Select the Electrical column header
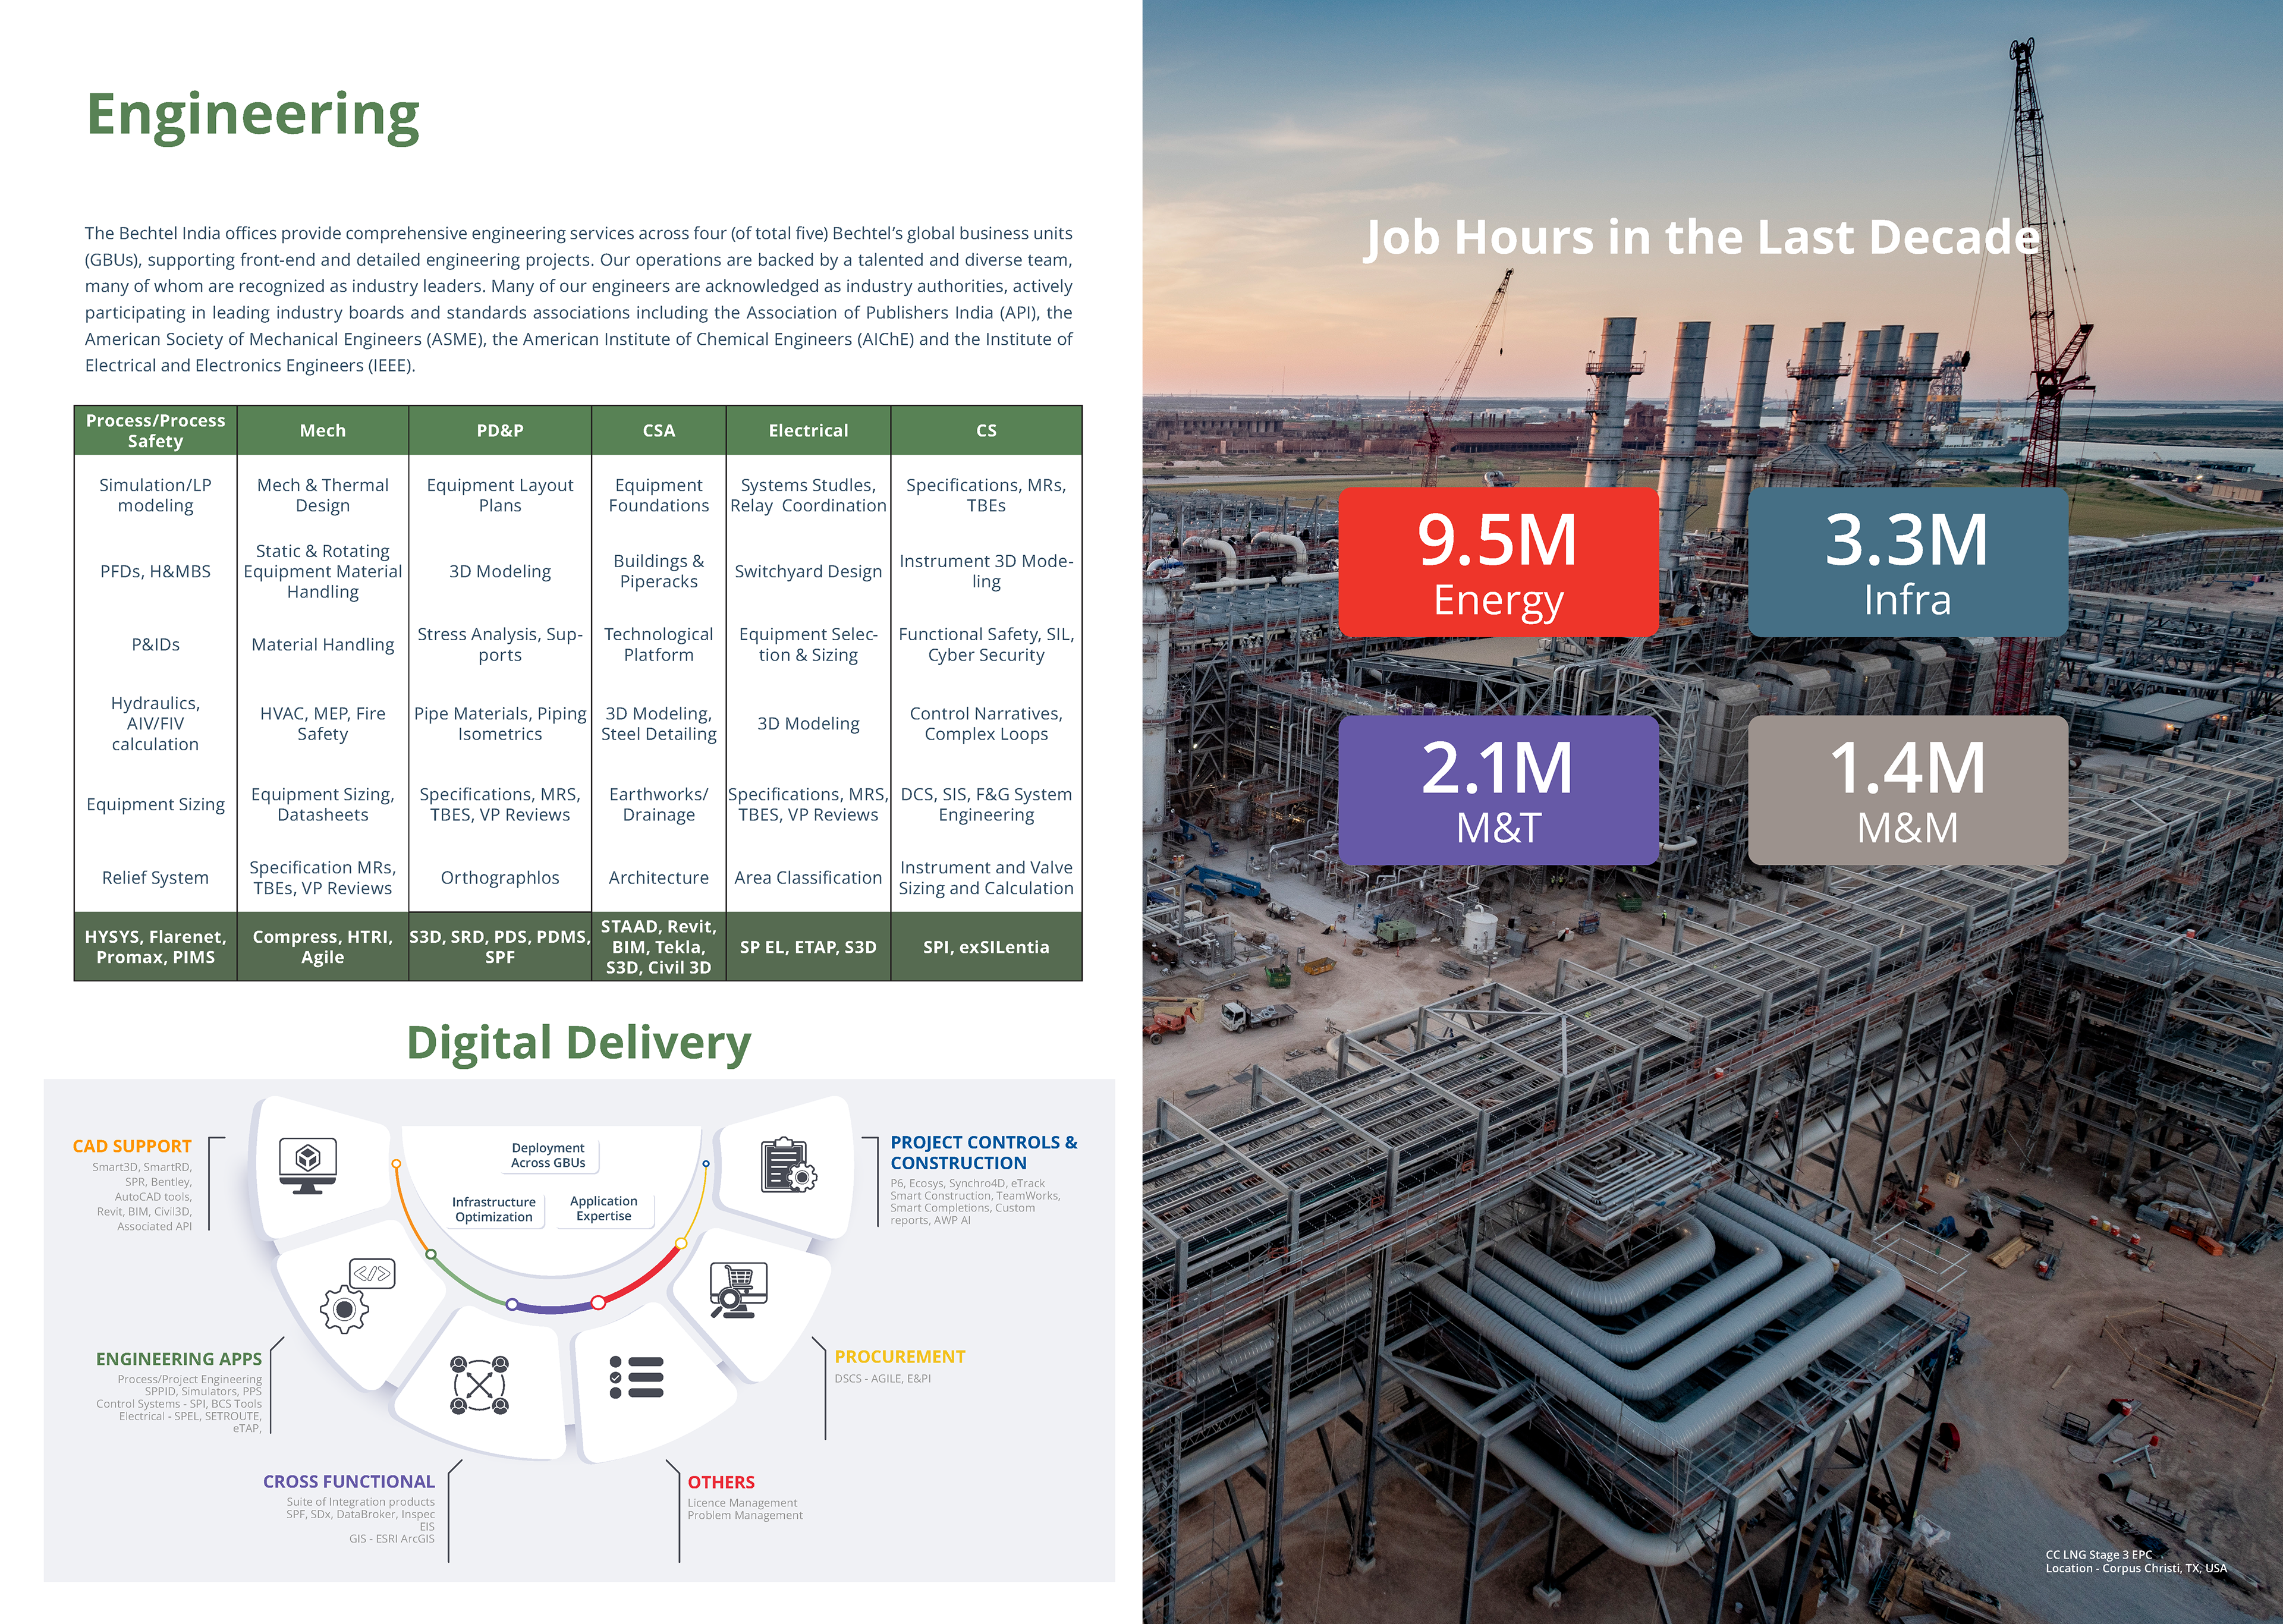Image resolution: width=2283 pixels, height=1624 pixels. (808, 431)
